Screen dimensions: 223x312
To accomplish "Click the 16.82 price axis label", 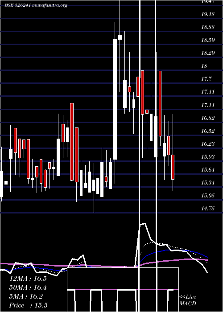I will (x=208, y=118).
